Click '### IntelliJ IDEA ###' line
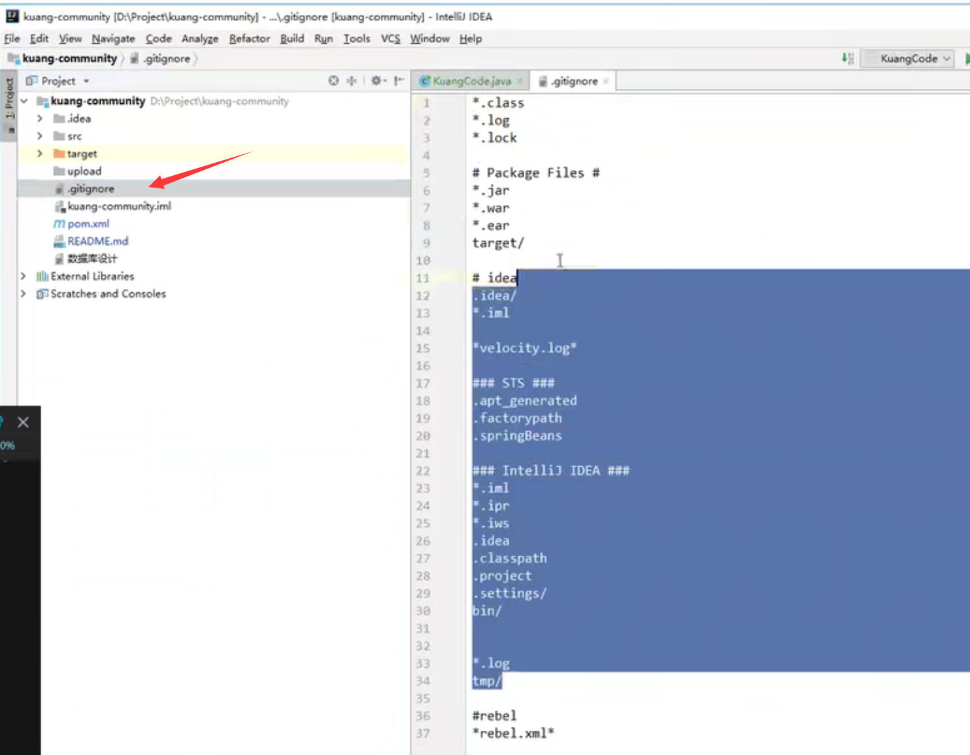The image size is (970, 755). 551,471
